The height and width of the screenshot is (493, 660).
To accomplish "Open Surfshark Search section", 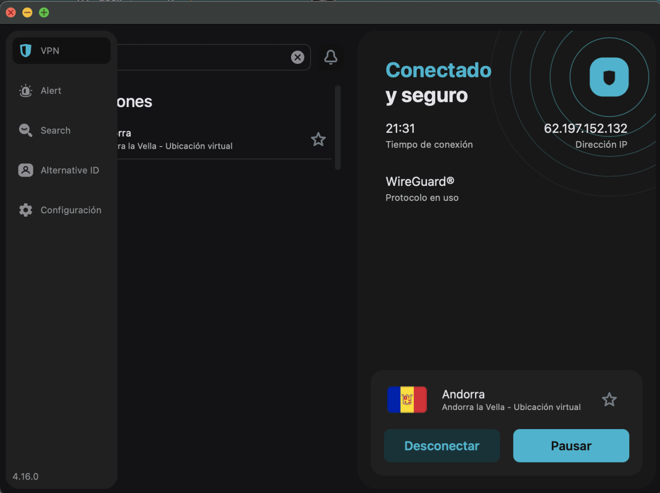I will point(61,131).
